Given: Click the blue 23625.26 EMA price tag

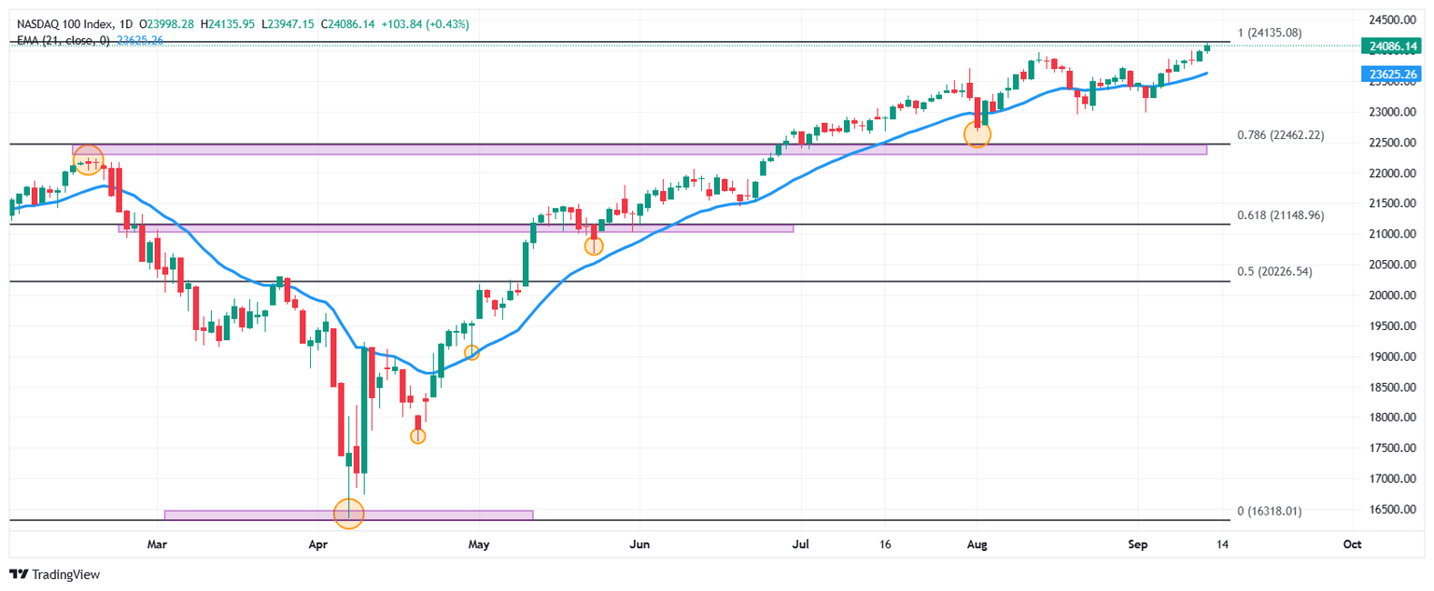Looking at the screenshot, I should click(x=1391, y=74).
